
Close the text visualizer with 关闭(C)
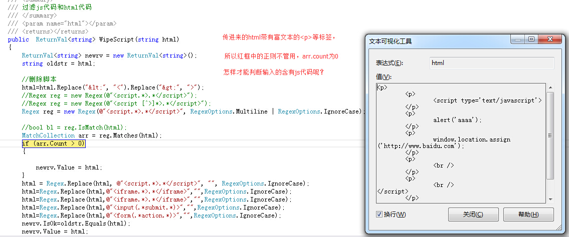[473, 214]
